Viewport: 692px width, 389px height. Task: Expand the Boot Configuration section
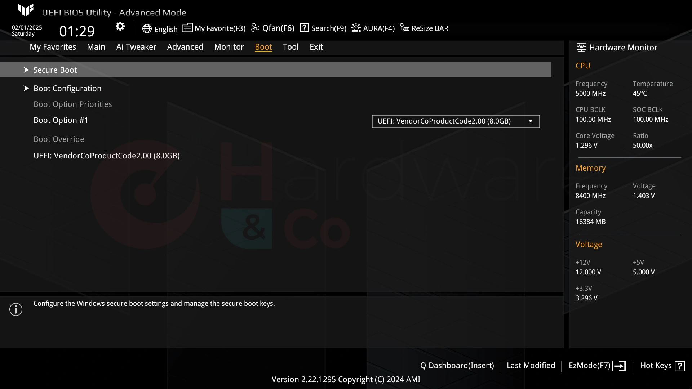click(67, 88)
